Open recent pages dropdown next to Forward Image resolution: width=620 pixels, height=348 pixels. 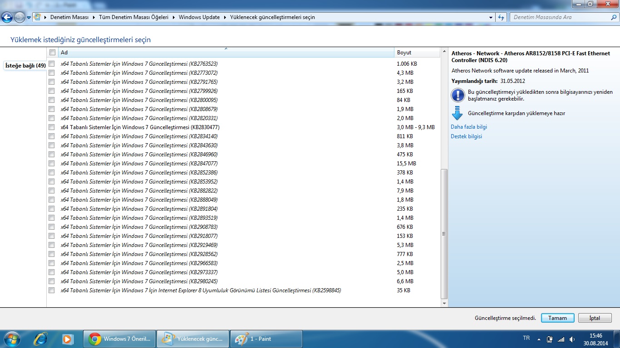pyautogui.click(x=29, y=18)
